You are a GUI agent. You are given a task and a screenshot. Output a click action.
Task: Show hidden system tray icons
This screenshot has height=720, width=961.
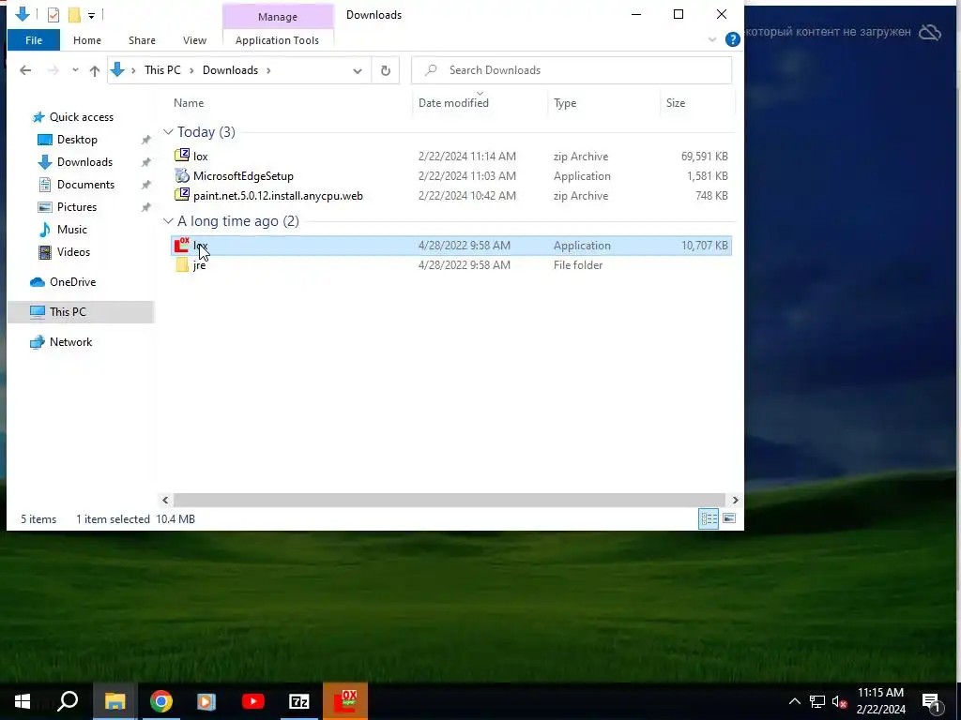click(x=794, y=701)
